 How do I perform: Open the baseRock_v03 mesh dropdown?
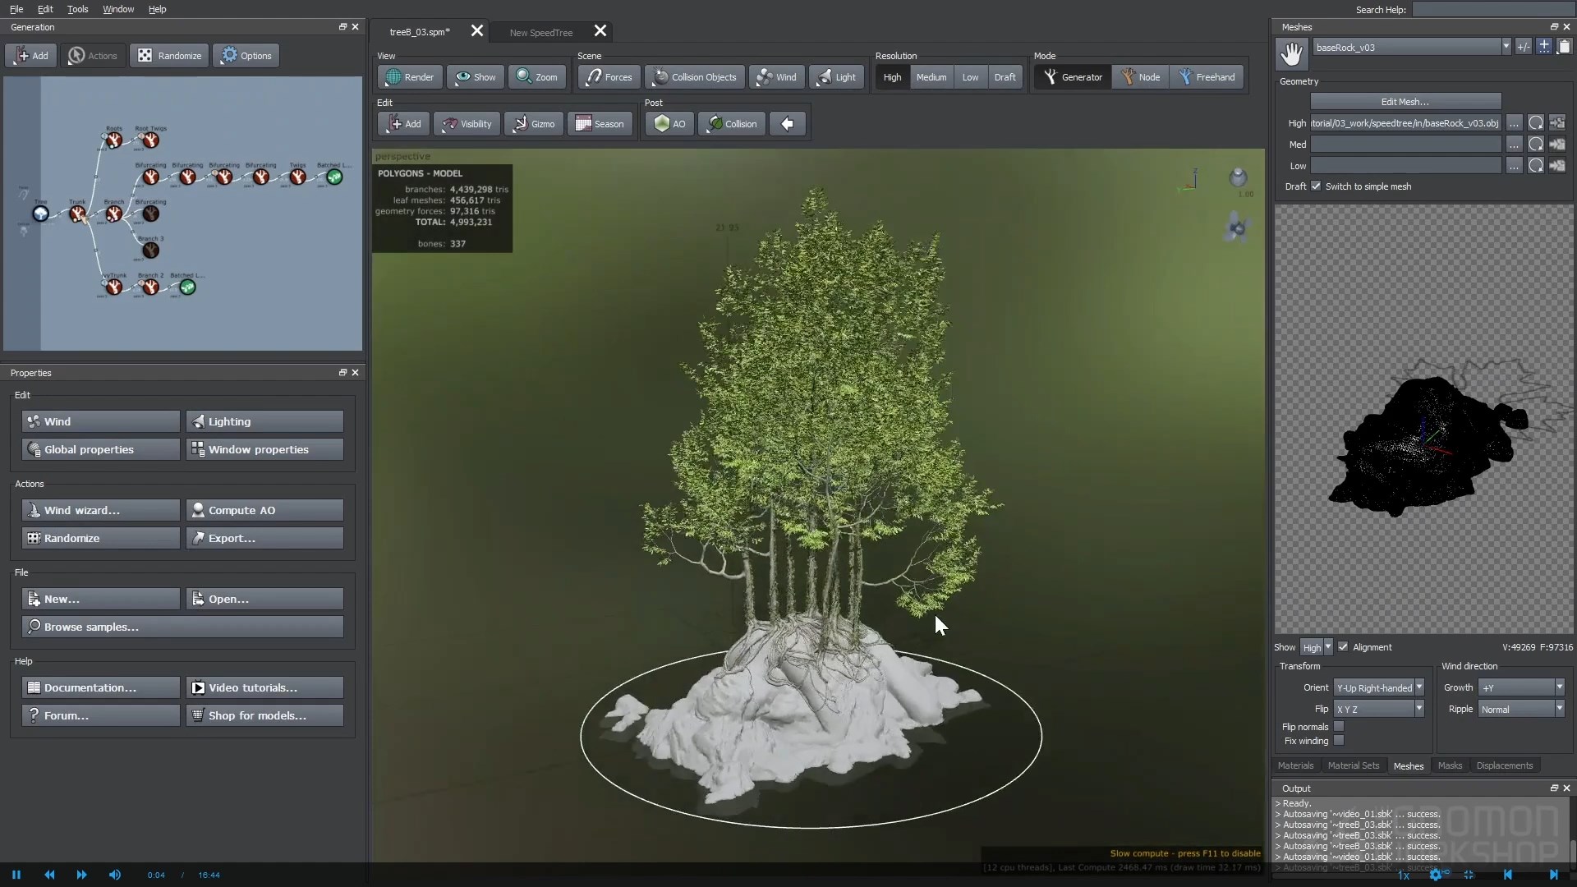coord(1506,47)
